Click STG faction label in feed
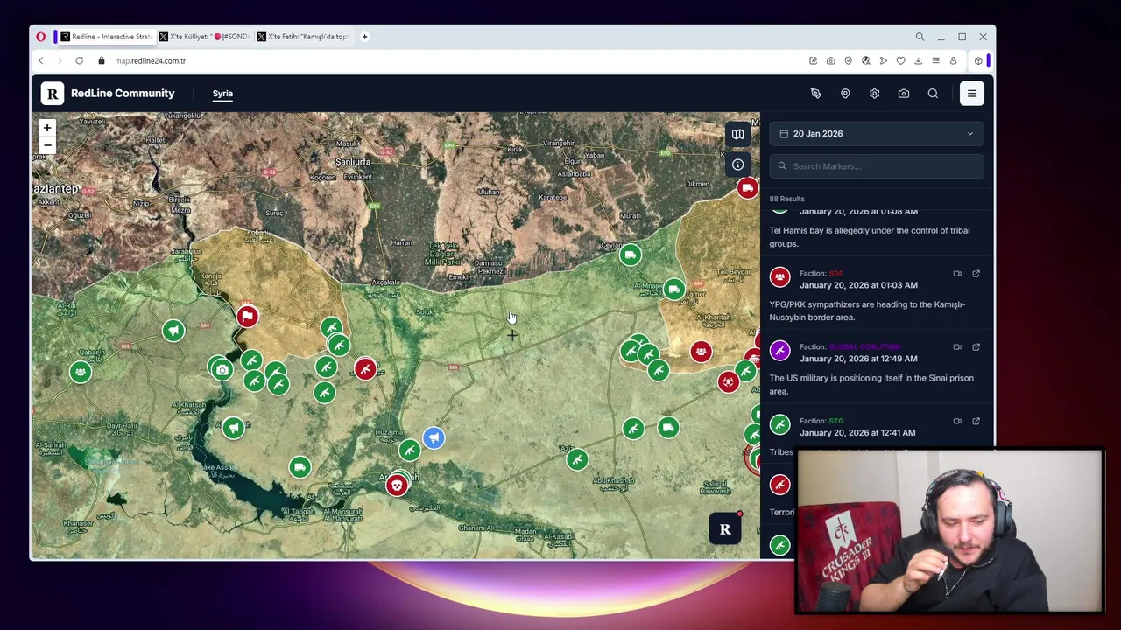 [x=835, y=422]
